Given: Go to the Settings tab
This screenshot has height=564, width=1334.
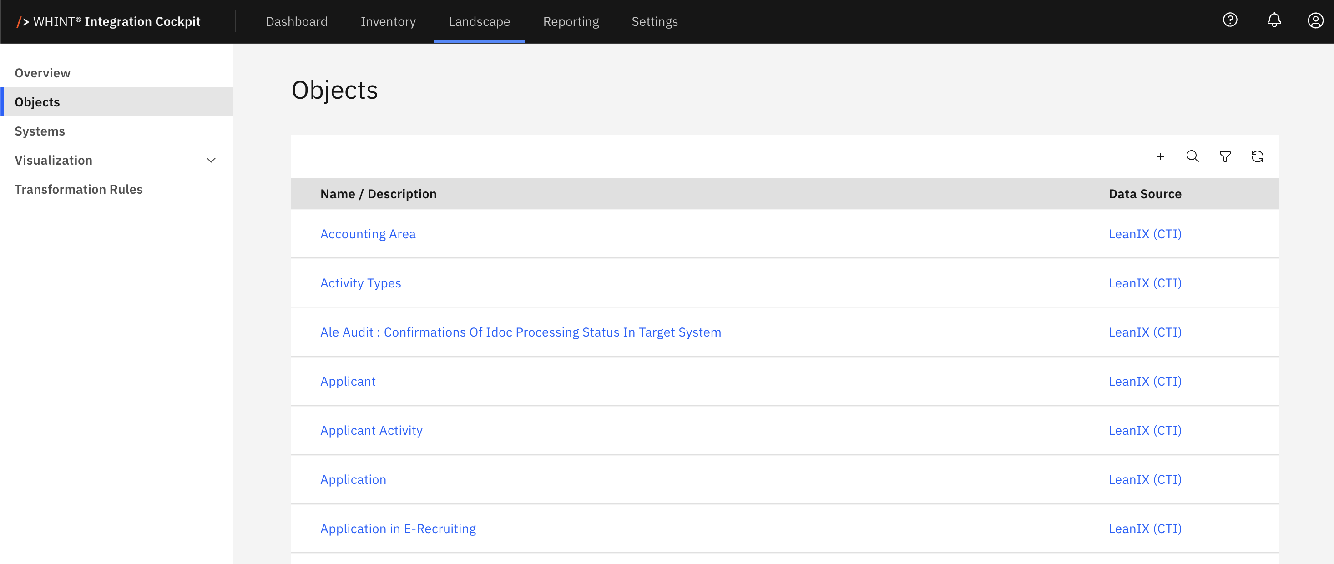Looking at the screenshot, I should pos(655,21).
